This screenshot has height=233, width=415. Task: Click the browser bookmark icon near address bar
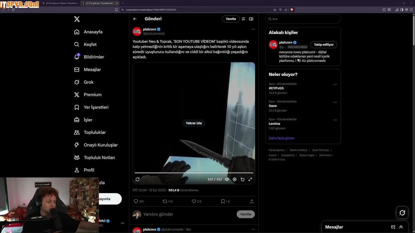(116, 10)
